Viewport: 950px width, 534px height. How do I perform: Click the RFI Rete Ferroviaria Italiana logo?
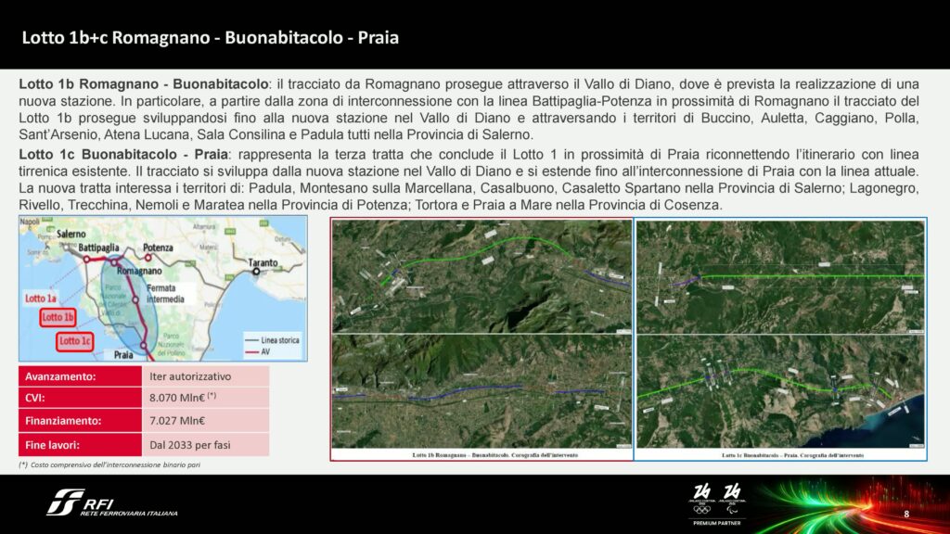coord(111,502)
